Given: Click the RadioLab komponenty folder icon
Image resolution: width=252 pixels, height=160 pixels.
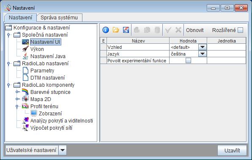Looking at the screenshot, I should 17,85.
